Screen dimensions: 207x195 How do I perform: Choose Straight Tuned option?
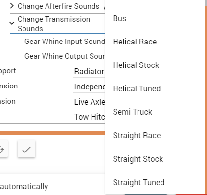[155, 182]
